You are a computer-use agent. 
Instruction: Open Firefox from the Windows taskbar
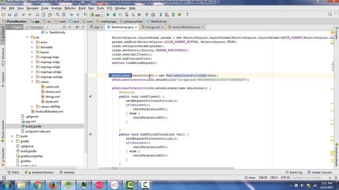[53, 185]
